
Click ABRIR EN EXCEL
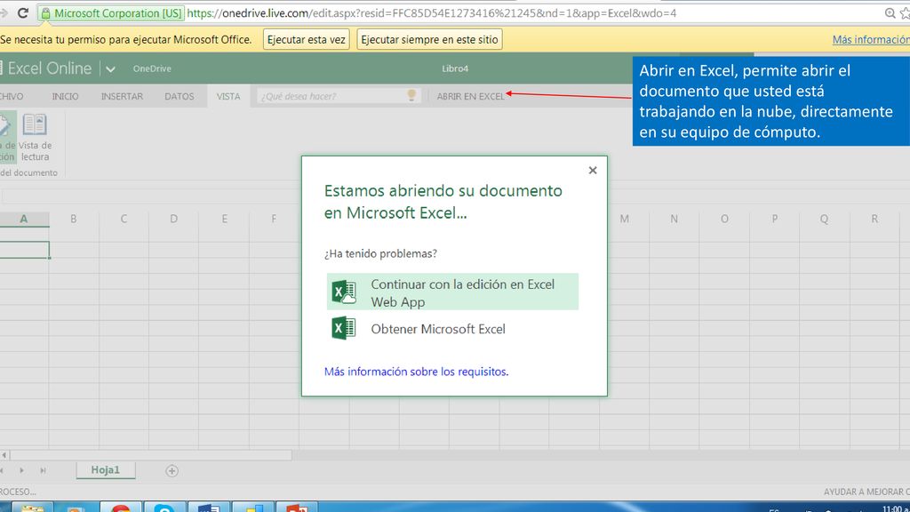(471, 96)
